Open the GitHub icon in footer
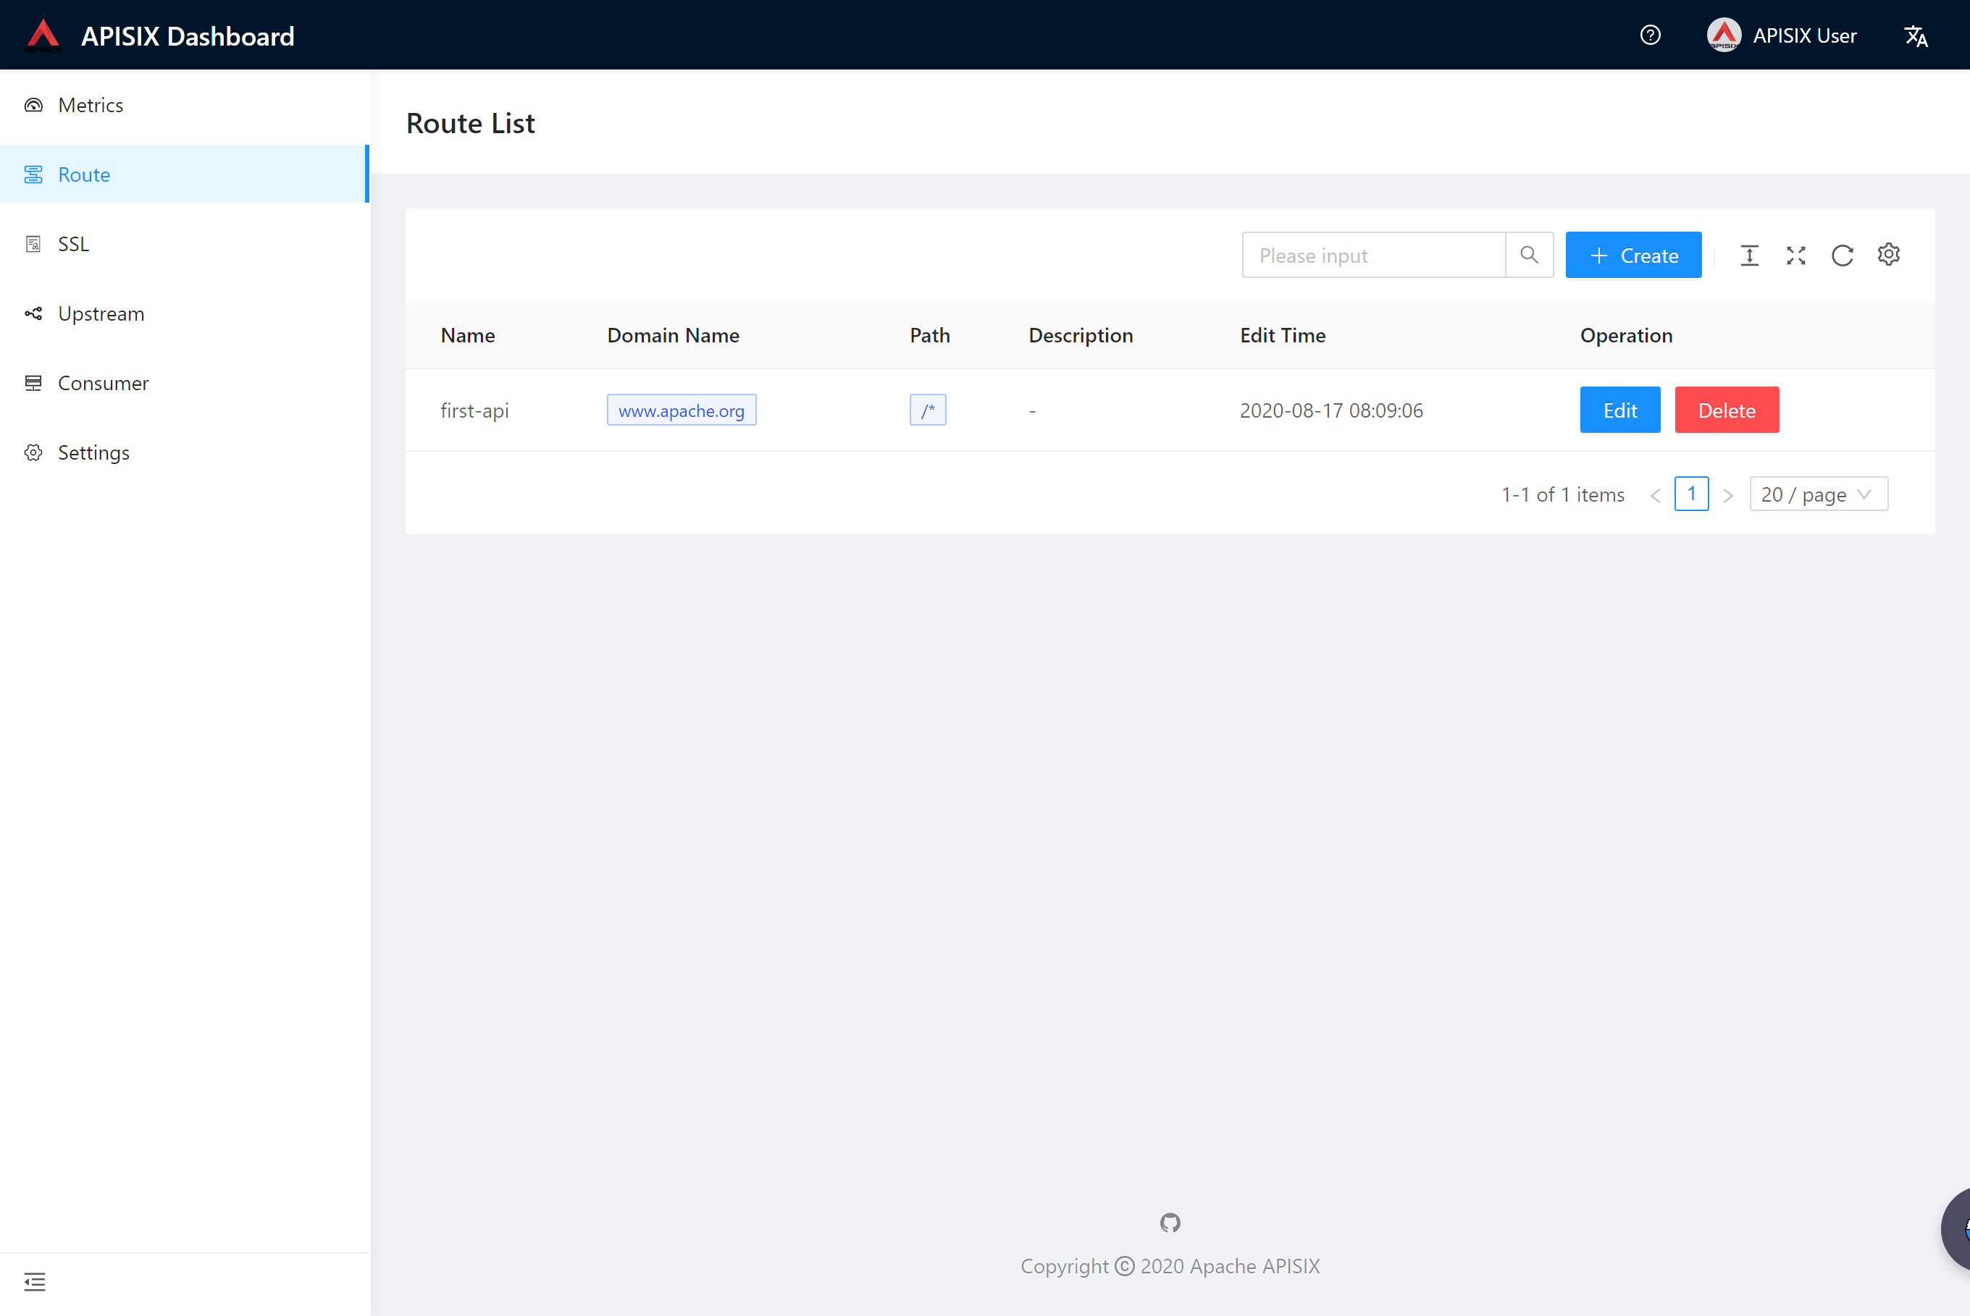 point(1170,1223)
